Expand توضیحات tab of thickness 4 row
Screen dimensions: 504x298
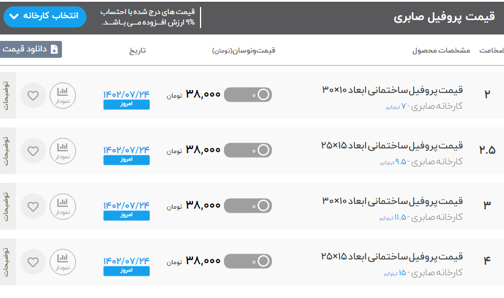[x=7, y=261]
